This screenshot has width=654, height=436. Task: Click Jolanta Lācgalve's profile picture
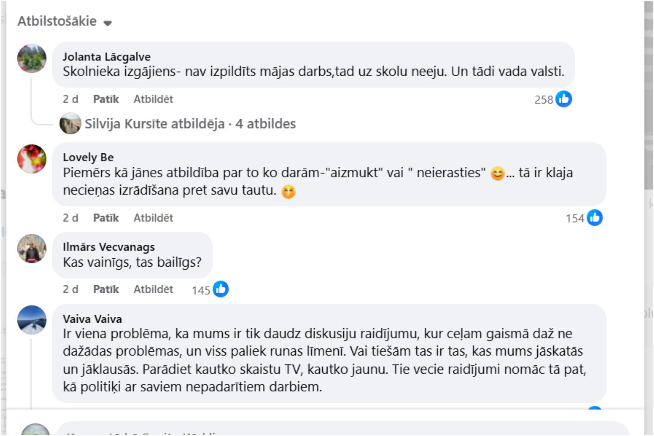coord(32,58)
